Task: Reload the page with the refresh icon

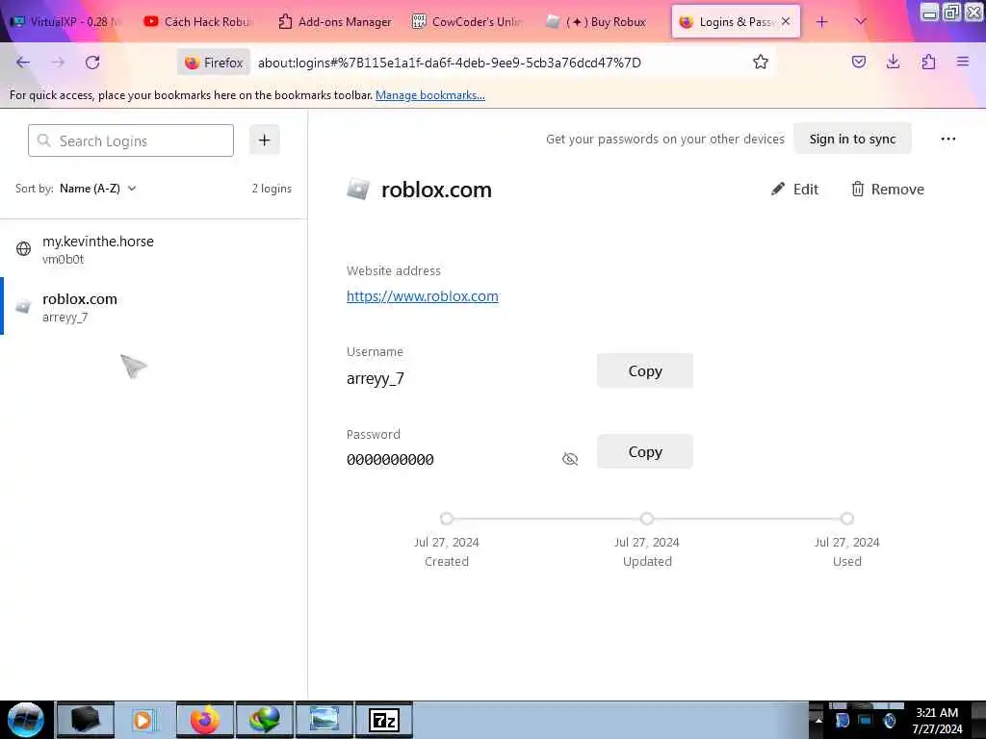Action: coord(92,63)
